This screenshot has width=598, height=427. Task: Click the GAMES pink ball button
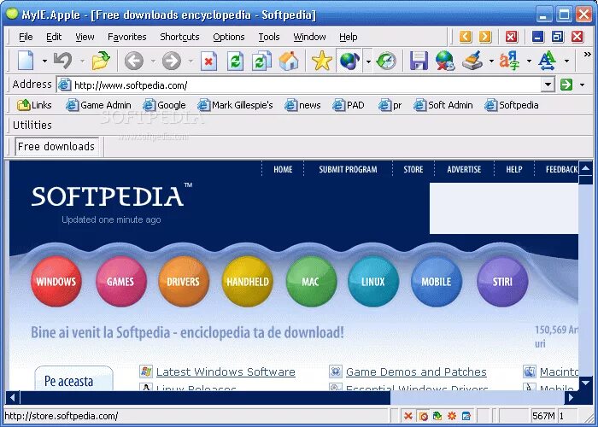click(x=120, y=281)
